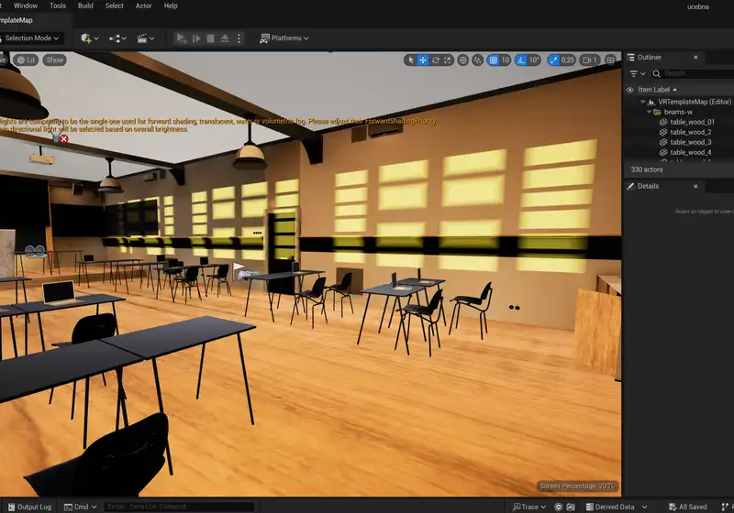Click the Outliner search field
Viewport: 734px width, 513px height.
coord(693,74)
